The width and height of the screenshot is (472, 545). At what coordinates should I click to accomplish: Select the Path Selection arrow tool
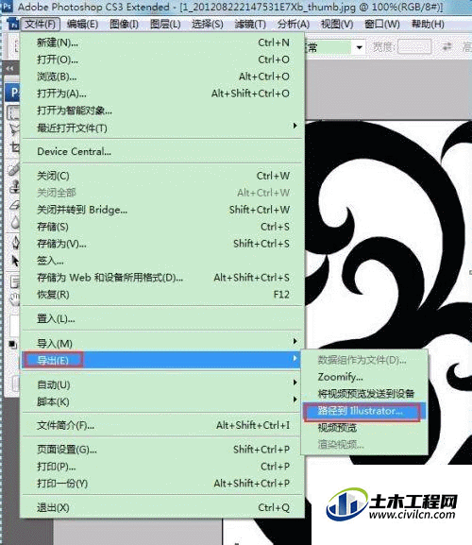14,260
